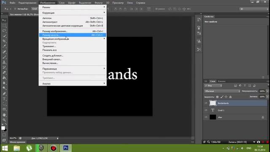Image resolution: width=270 pixels, height=152 pixels.
Task: Filter layers by adjustment layers icon
Action: pyautogui.click(x=240, y=86)
